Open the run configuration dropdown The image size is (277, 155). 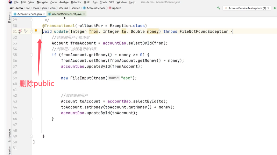click(x=247, y=8)
